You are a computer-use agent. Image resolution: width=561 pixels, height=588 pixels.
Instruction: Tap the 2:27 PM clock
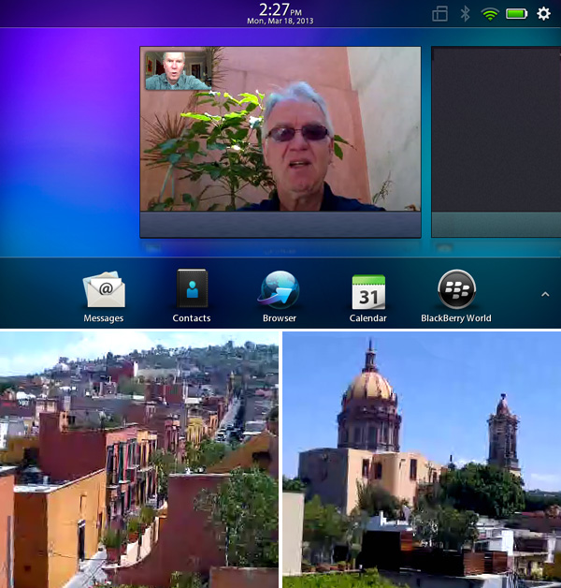click(x=280, y=8)
